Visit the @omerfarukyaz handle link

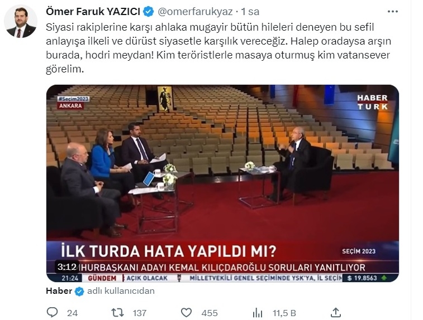pos(195,12)
